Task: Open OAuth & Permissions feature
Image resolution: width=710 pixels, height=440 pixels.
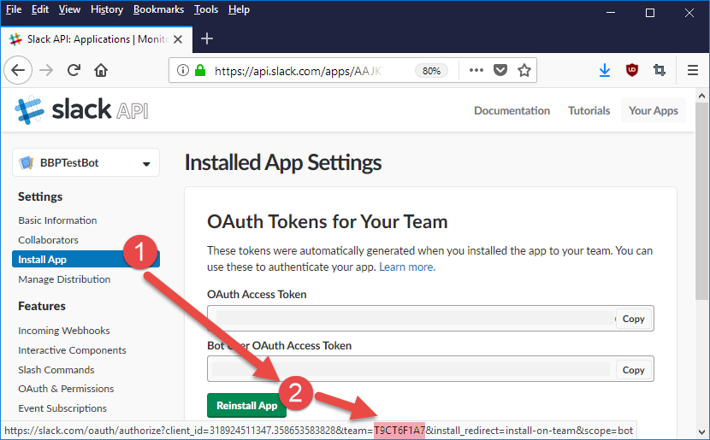Action: click(66, 389)
